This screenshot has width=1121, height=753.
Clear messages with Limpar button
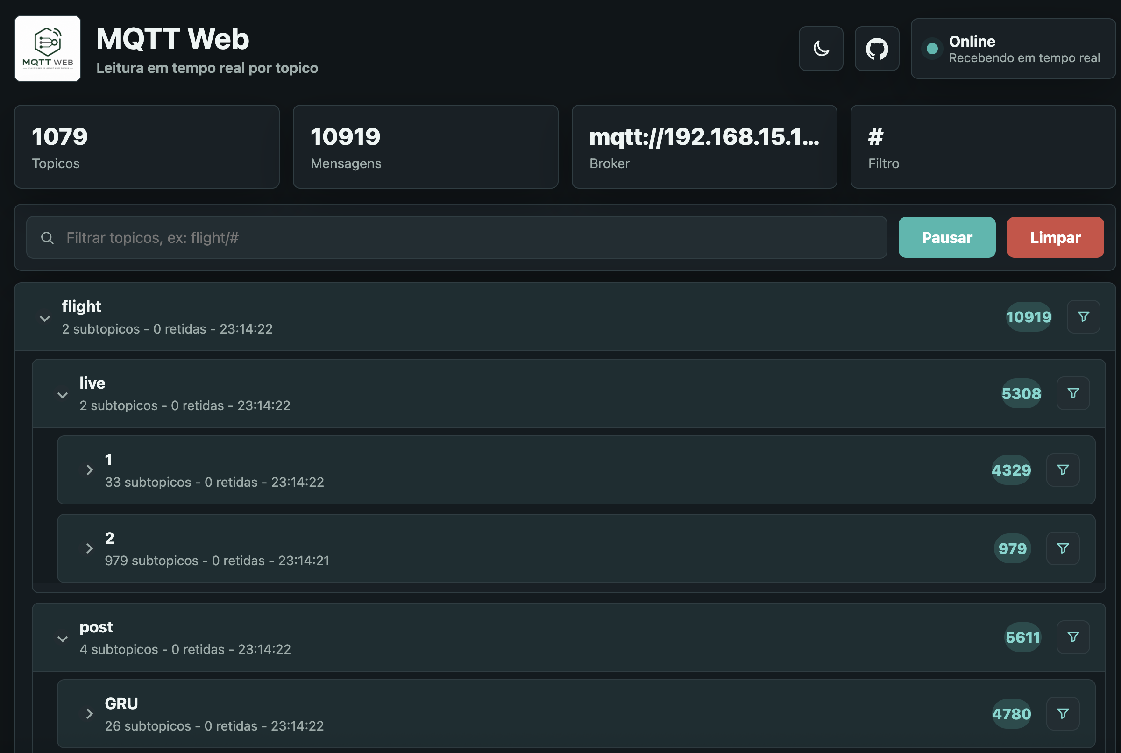tap(1055, 237)
